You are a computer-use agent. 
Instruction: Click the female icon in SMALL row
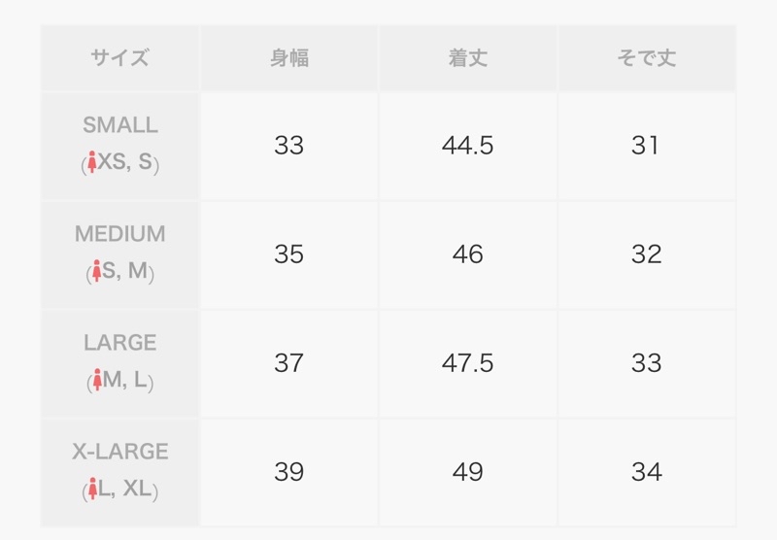[x=91, y=162]
